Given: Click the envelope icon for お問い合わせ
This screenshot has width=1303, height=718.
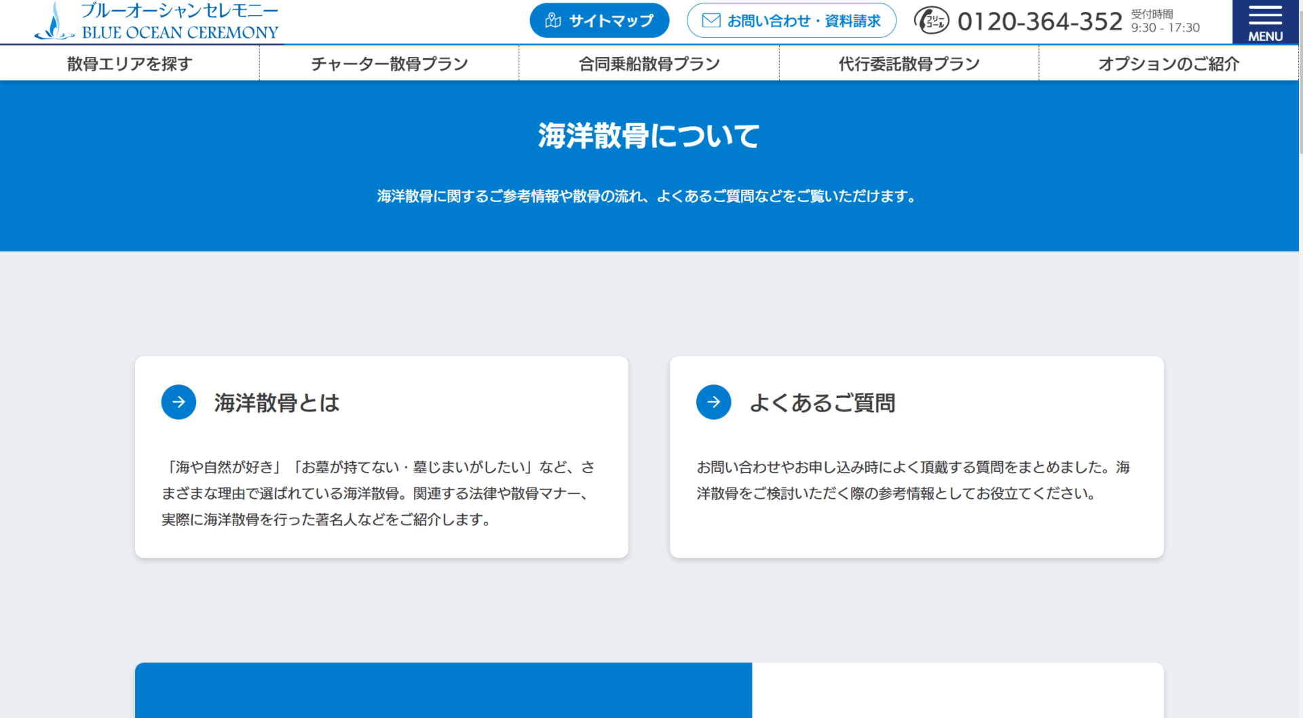Looking at the screenshot, I should (x=711, y=21).
